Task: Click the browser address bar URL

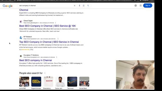Action: 74,1
